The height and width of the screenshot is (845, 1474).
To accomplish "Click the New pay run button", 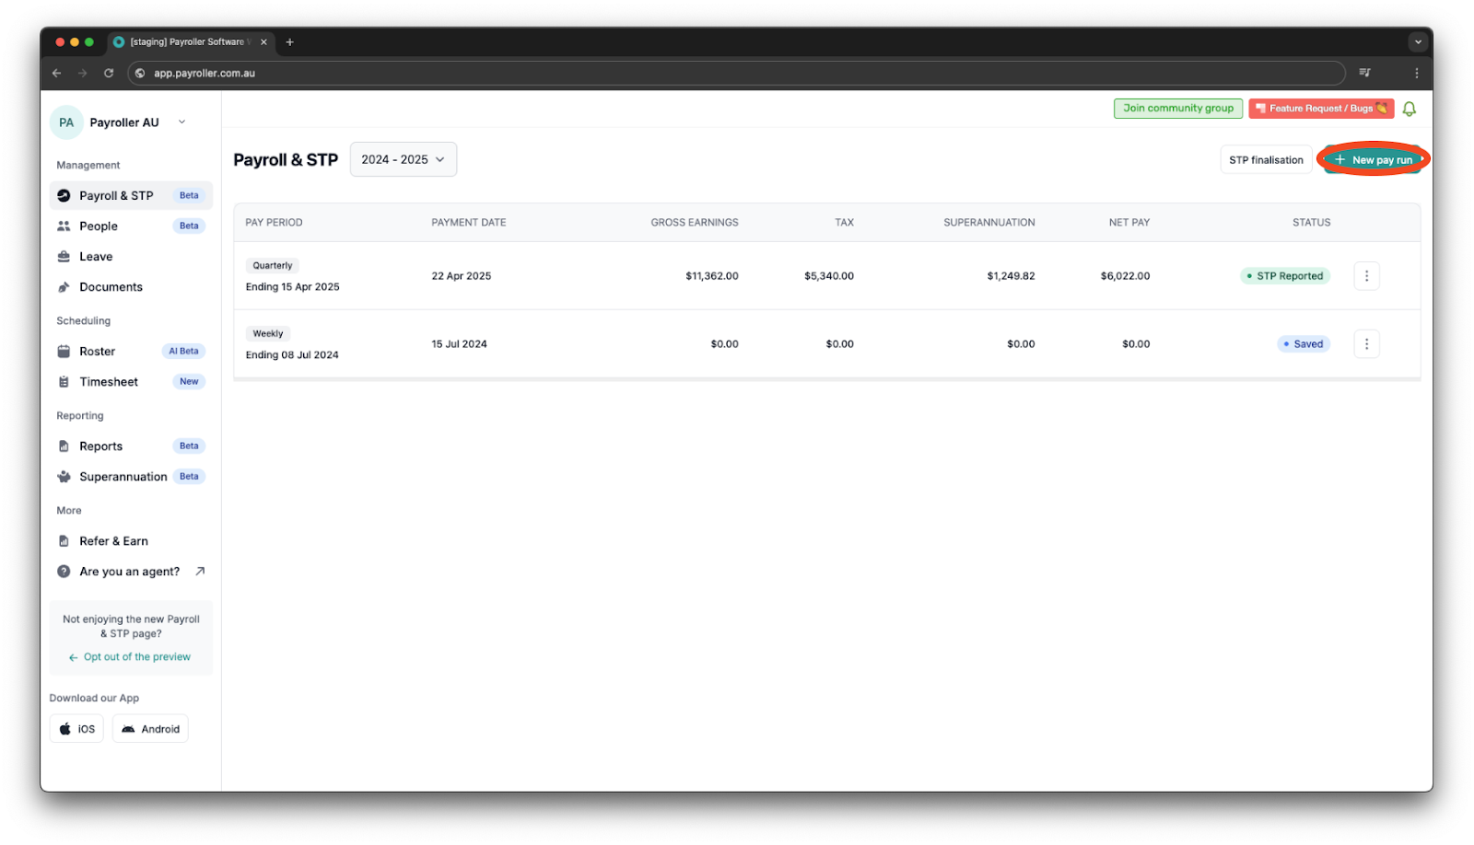I will tap(1372, 159).
